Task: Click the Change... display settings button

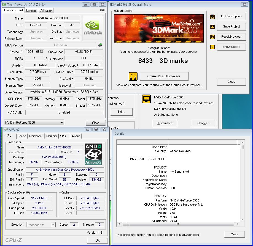Action: [204, 123]
